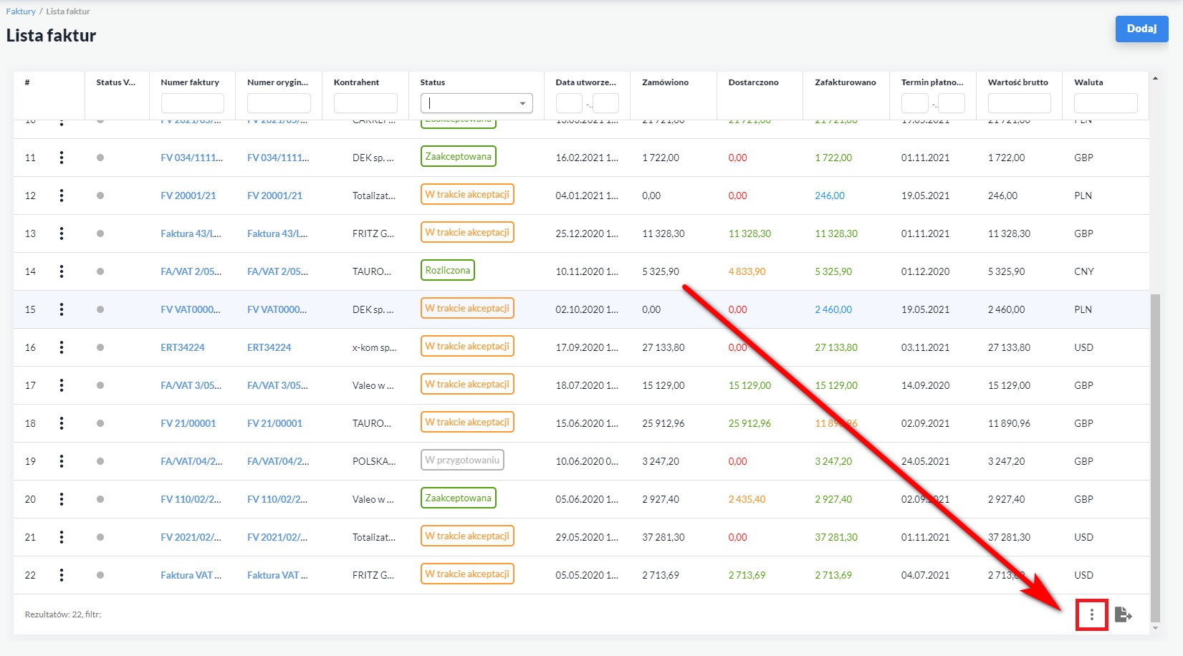
Task: Click status V dot in row 11
Action: click(100, 158)
